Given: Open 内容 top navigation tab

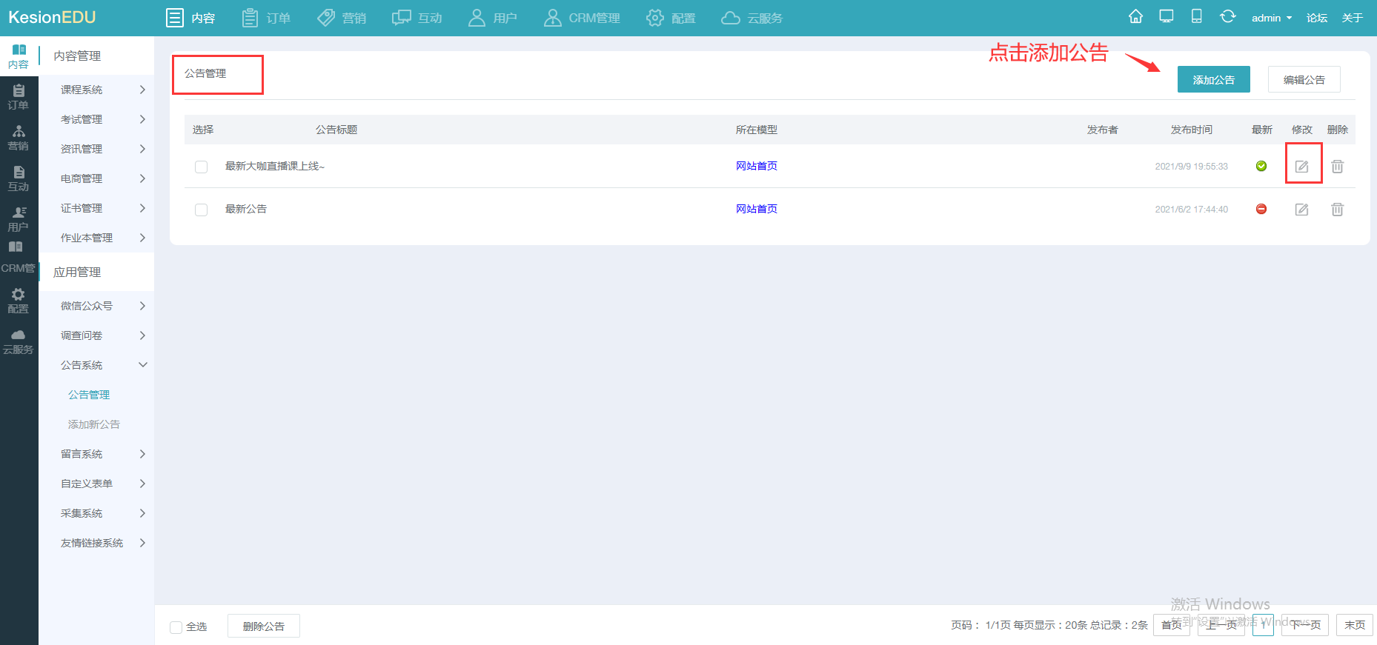Looking at the screenshot, I should tap(190, 18).
